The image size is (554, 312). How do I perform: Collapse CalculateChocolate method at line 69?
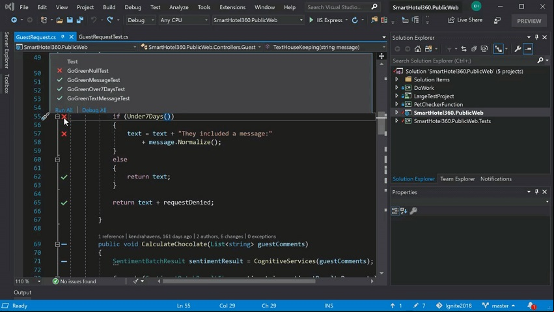click(x=57, y=244)
